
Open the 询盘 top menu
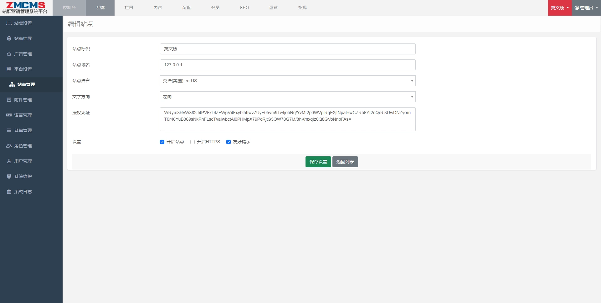pos(187,8)
